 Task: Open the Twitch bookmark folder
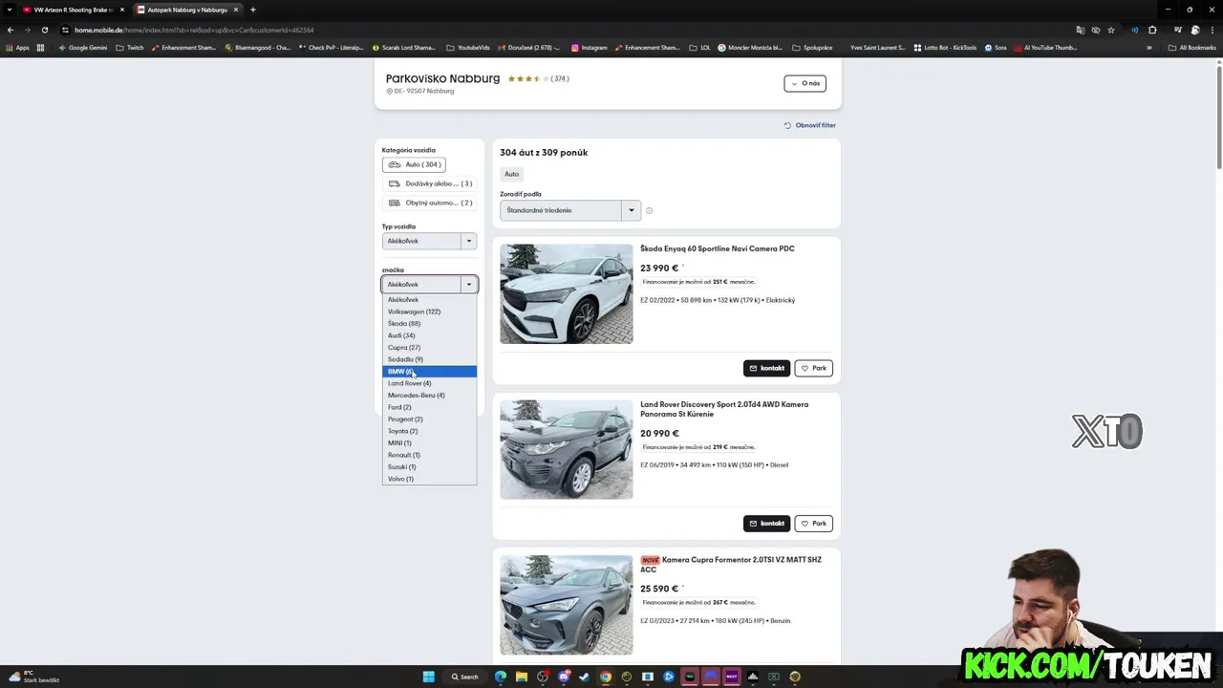tap(130, 48)
